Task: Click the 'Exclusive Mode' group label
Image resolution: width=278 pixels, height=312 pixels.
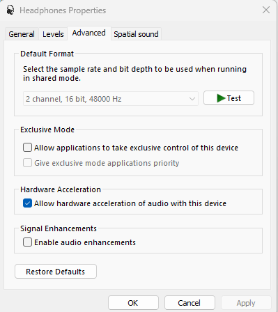Action: [x=47, y=130]
